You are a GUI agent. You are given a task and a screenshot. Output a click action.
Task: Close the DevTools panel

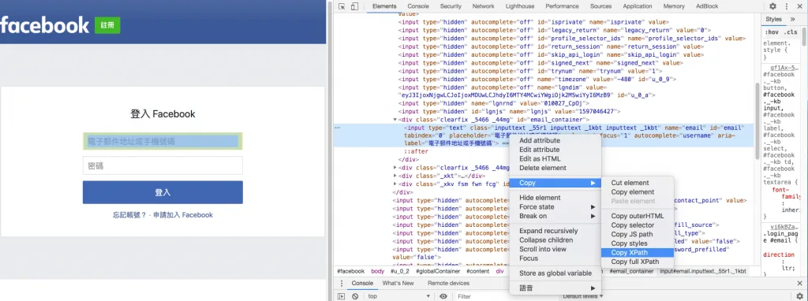click(799, 6)
